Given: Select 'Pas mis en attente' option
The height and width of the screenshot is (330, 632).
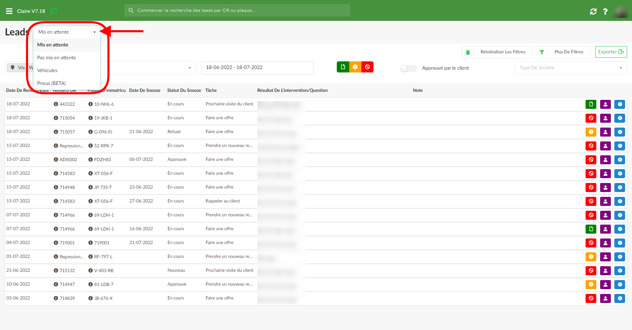Looking at the screenshot, I should point(67,58).
